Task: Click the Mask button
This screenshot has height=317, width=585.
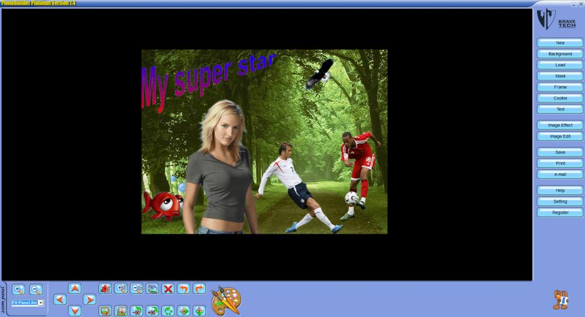Action: 560,76
